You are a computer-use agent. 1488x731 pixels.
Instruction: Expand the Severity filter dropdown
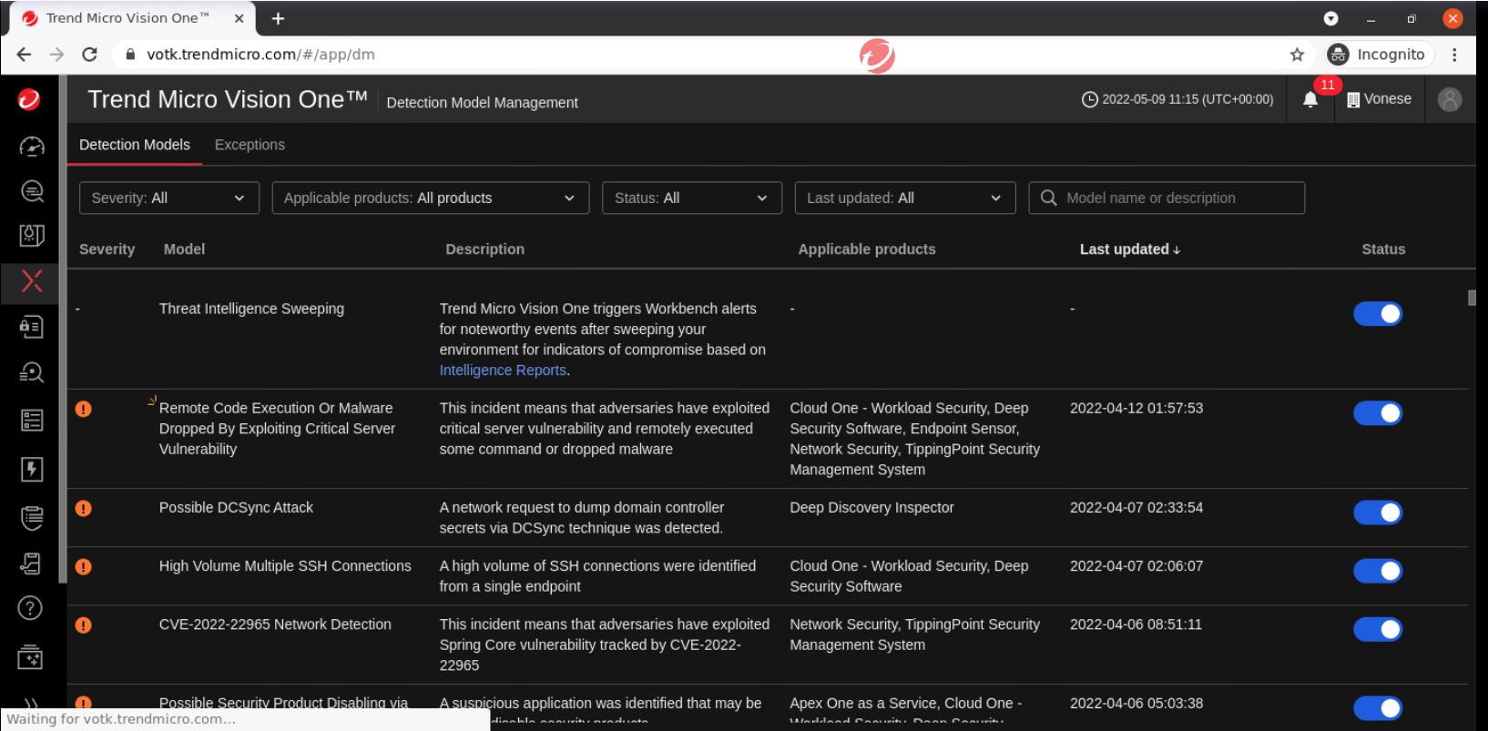(x=168, y=198)
